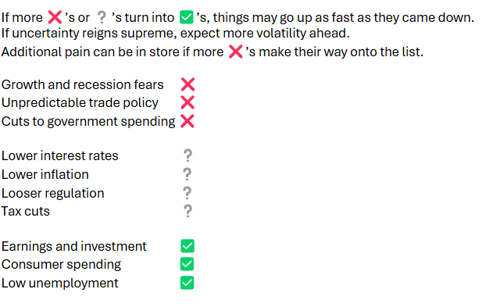Viewport: 493px width, 307px height.
Task: Click question mark next to Lower interest rates
Action: [x=188, y=155]
